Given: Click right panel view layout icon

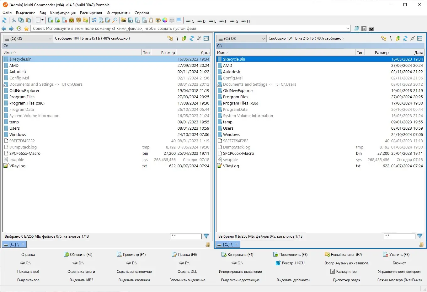Looking at the screenshot, I should tap(420, 38).
